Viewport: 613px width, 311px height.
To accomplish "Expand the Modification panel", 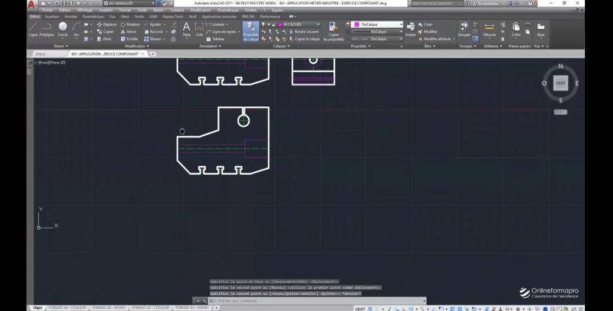I will pyautogui.click(x=136, y=46).
